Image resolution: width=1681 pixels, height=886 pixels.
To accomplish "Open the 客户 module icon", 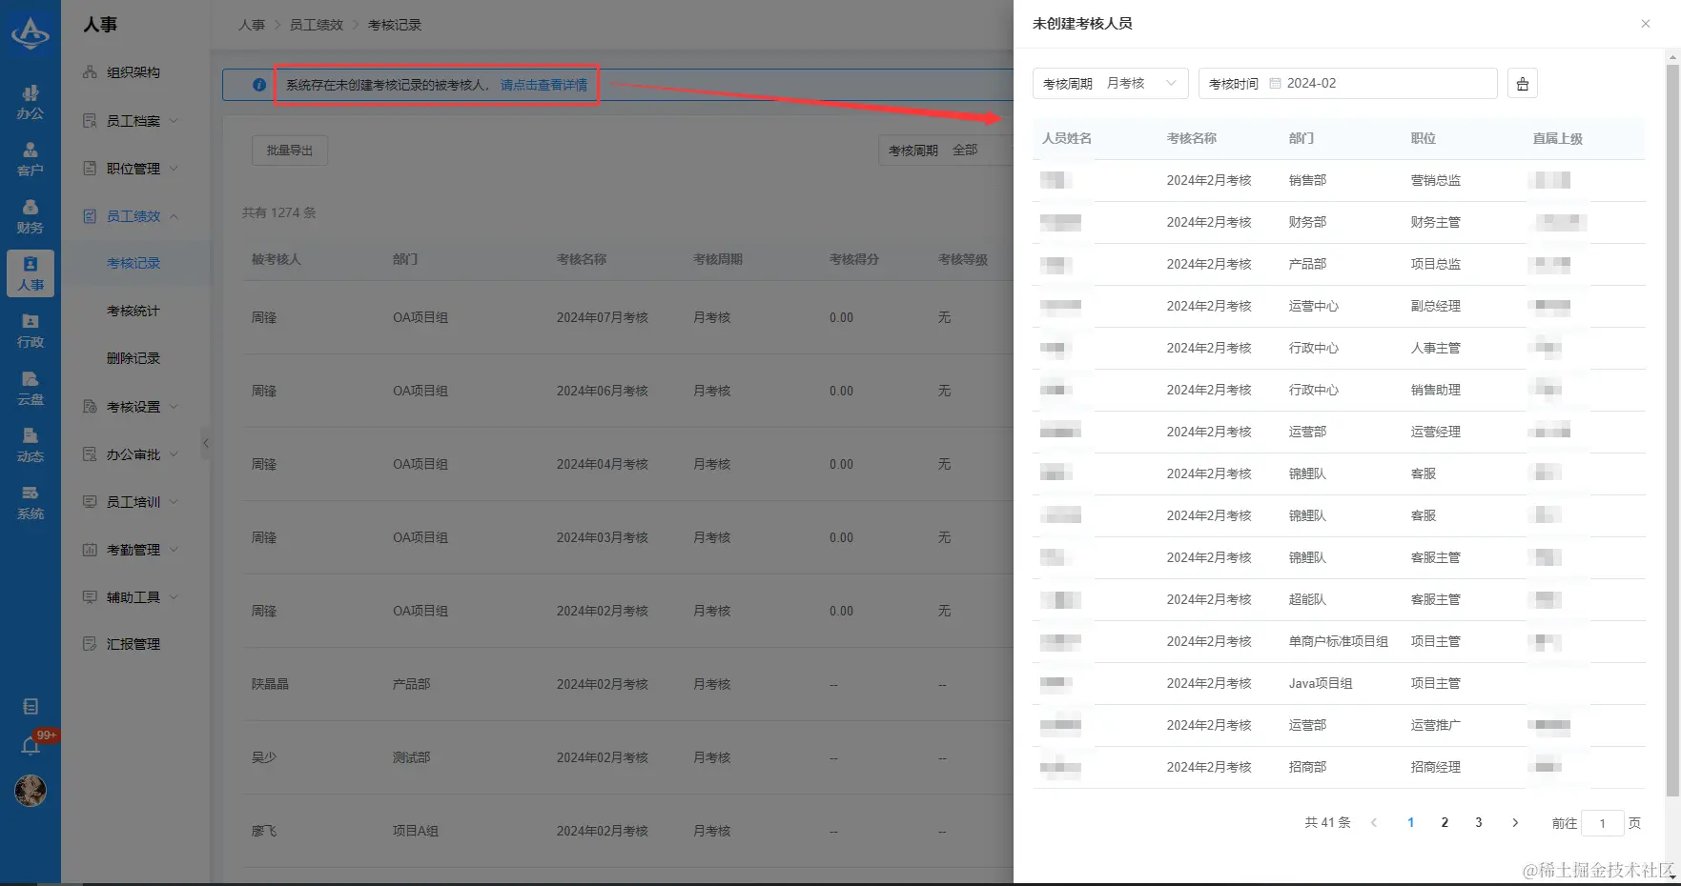I will click(31, 159).
